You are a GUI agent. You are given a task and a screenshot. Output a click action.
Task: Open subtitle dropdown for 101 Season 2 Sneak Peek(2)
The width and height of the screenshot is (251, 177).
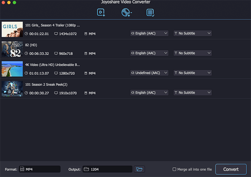tap(193, 93)
